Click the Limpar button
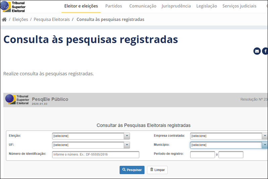Screen dimensions: 268x179 (157, 170)
